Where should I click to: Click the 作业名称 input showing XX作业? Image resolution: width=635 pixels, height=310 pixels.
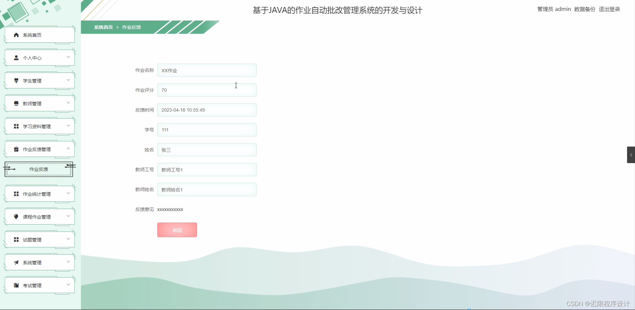point(207,70)
